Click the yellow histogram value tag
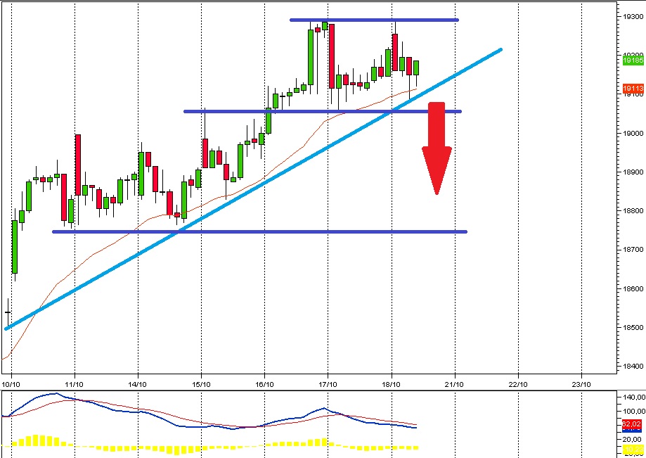The width and height of the screenshot is (646, 458). pos(633,448)
